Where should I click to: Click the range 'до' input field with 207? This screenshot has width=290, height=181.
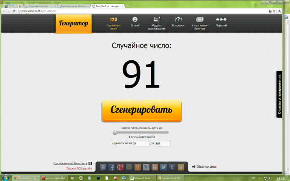162,144
